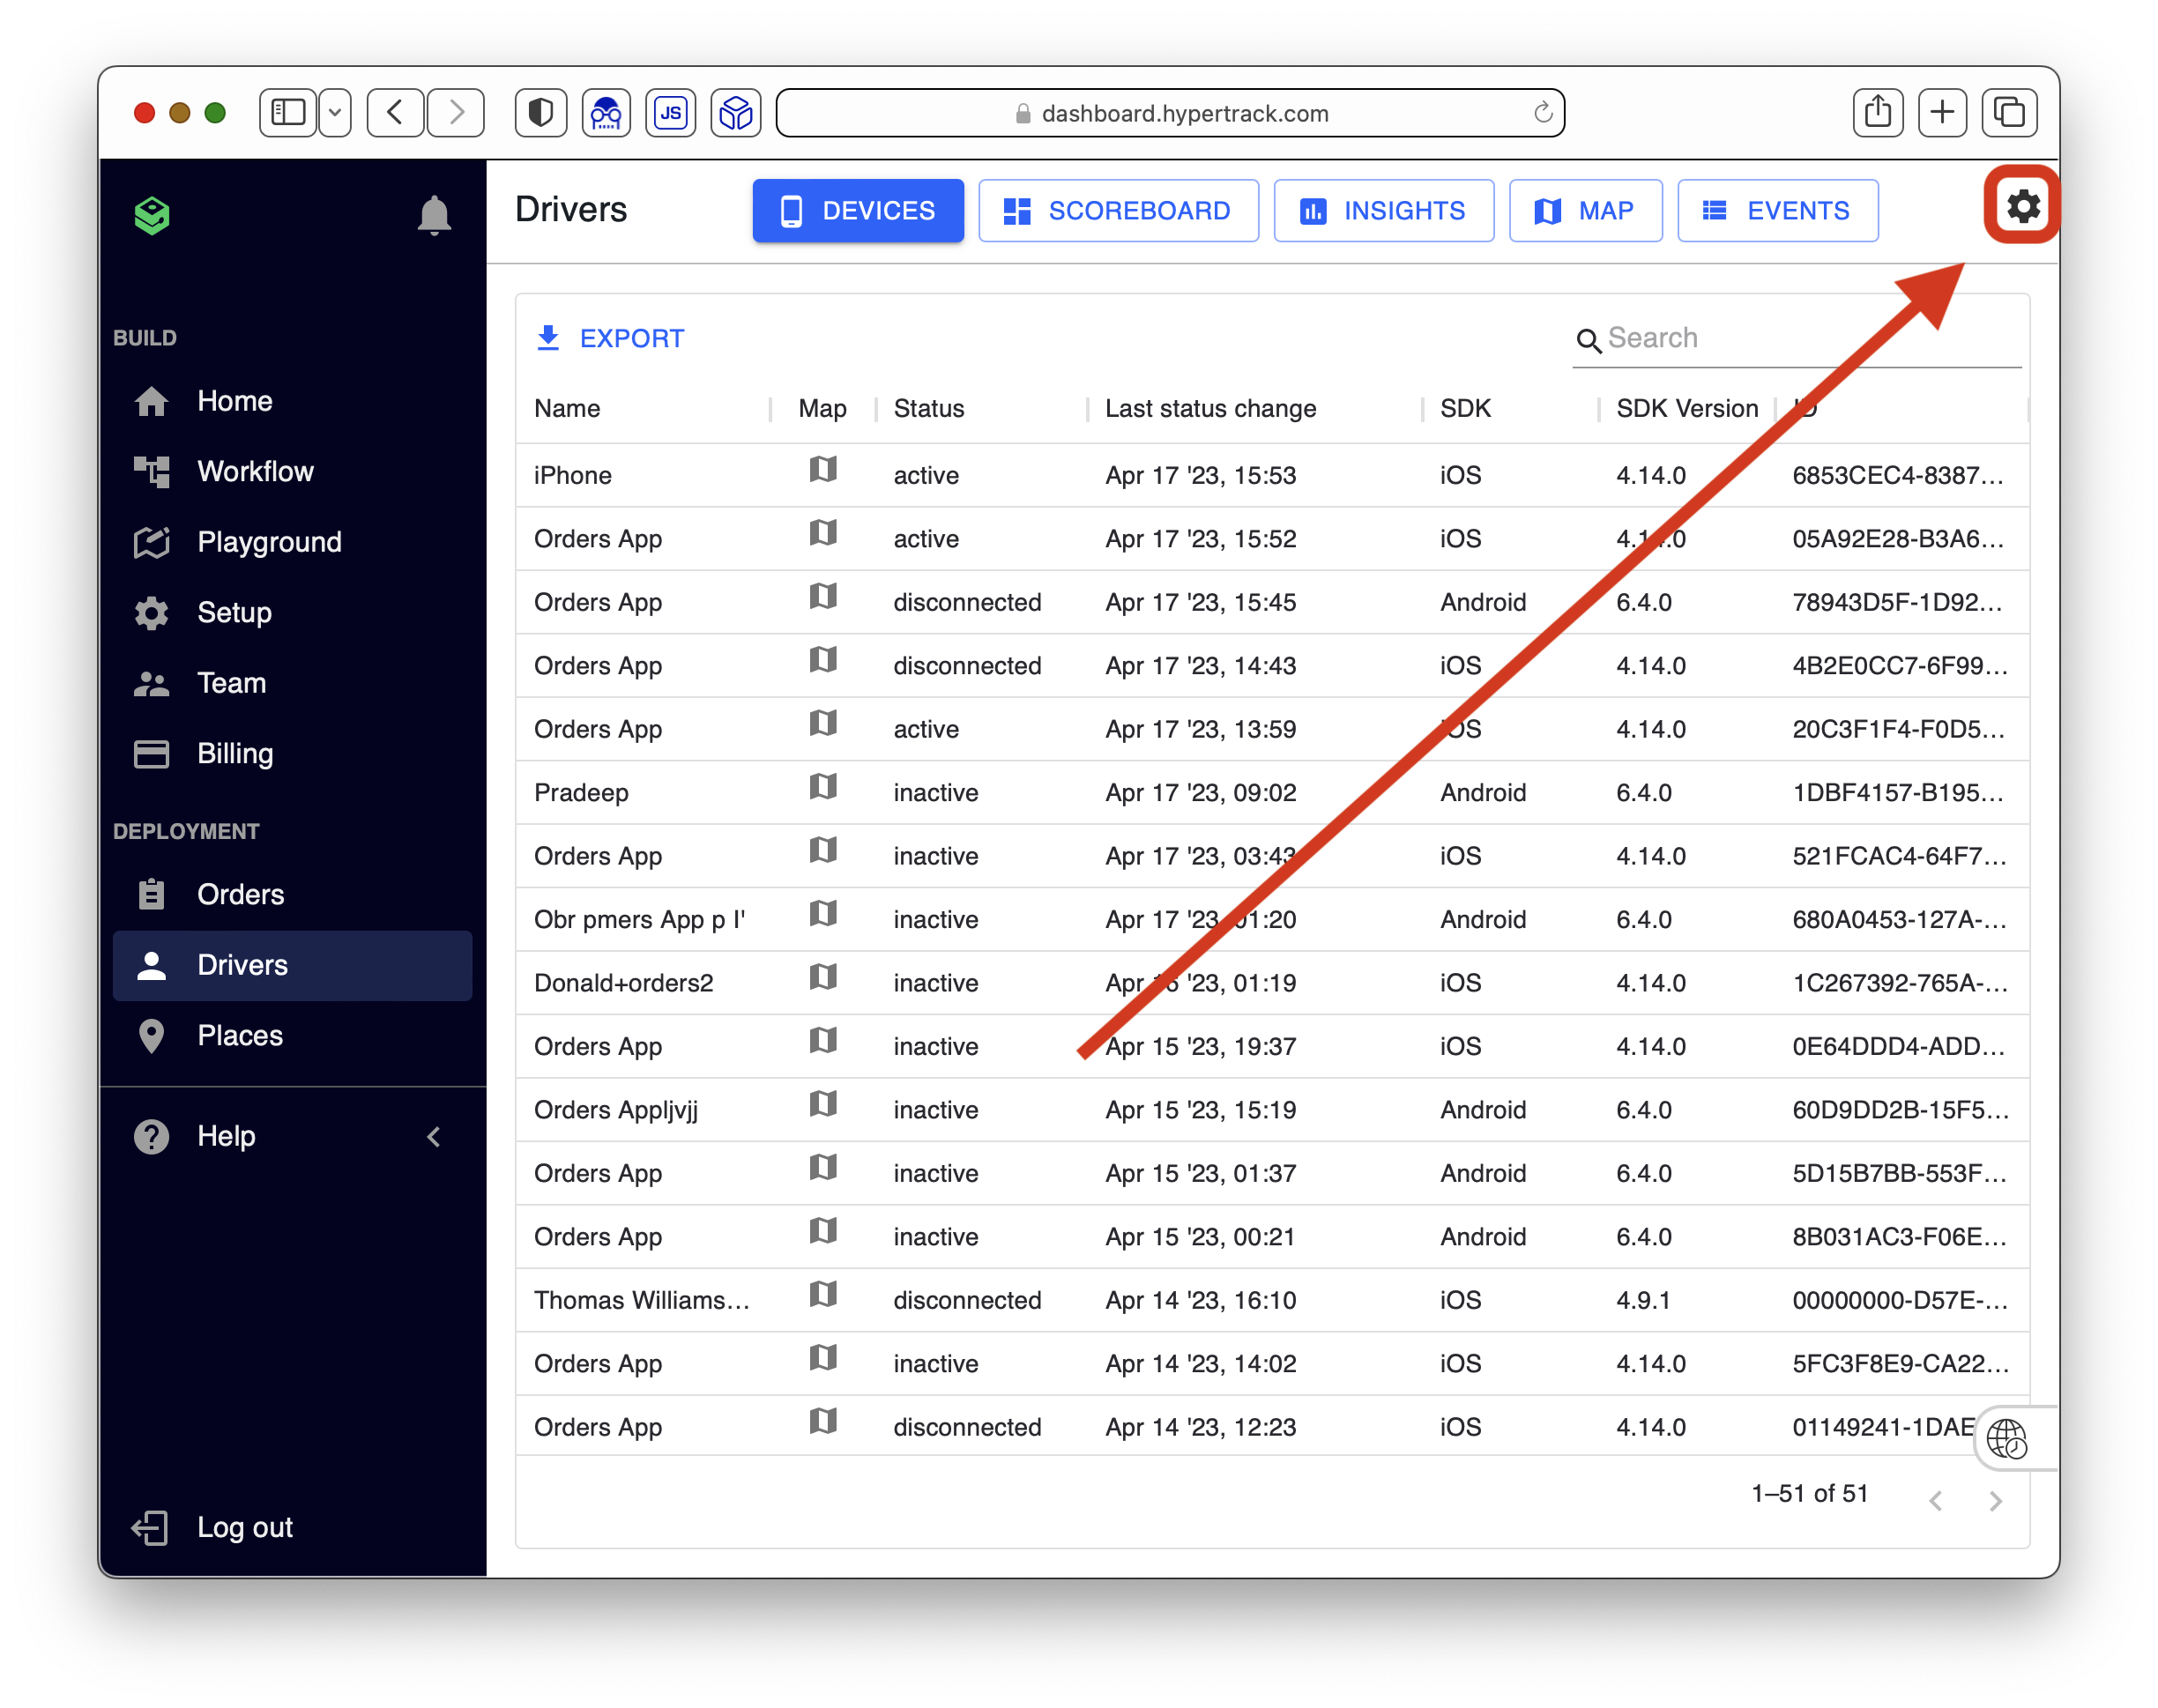This screenshot has height=1708, width=2158.
Task: Open map icon for Donald+orders2 row
Action: click(x=822, y=976)
